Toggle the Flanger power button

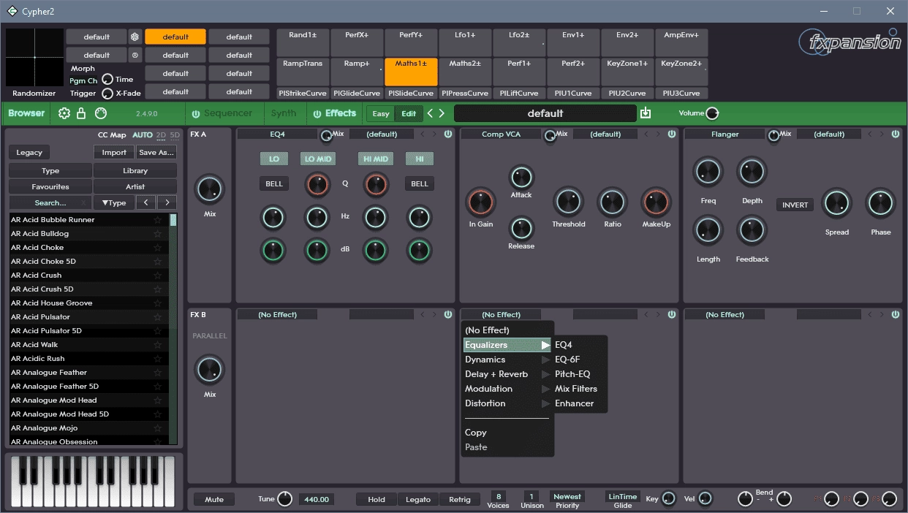[896, 134]
